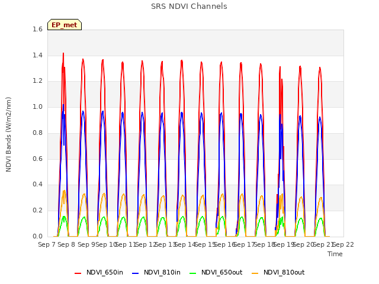Click the 1.2 y-axis tick label

coord(37,81)
